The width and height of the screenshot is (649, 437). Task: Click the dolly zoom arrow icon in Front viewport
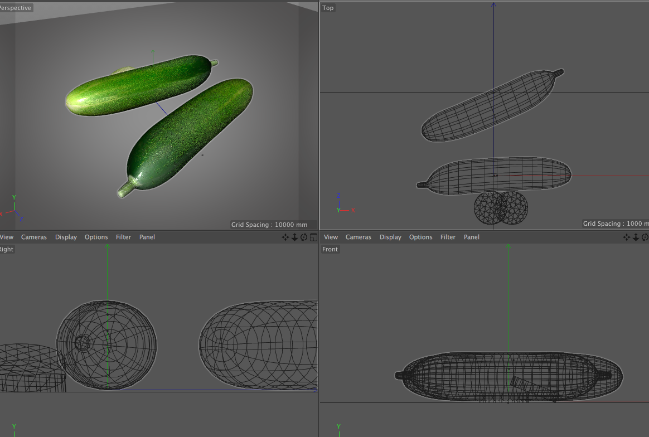(x=636, y=237)
